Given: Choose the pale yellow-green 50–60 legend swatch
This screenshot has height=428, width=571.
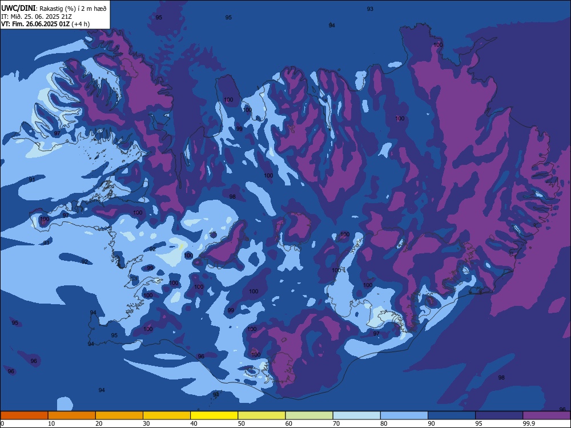Looking at the screenshot, I should [x=262, y=415].
